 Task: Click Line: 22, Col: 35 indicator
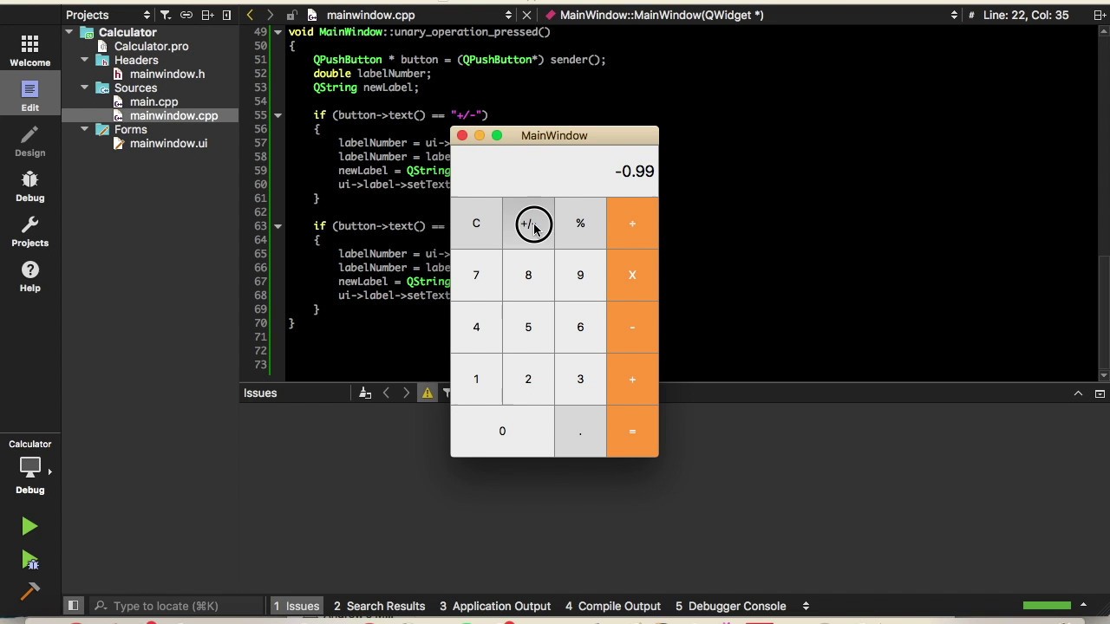(x=1026, y=15)
